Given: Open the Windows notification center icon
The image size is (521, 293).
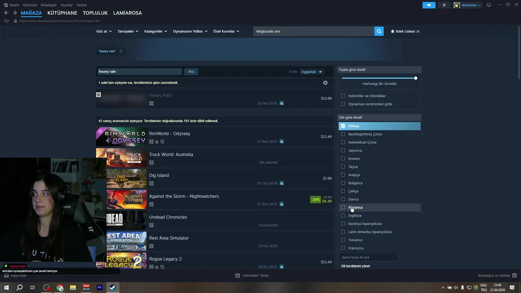Looking at the screenshot, I should point(512,288).
